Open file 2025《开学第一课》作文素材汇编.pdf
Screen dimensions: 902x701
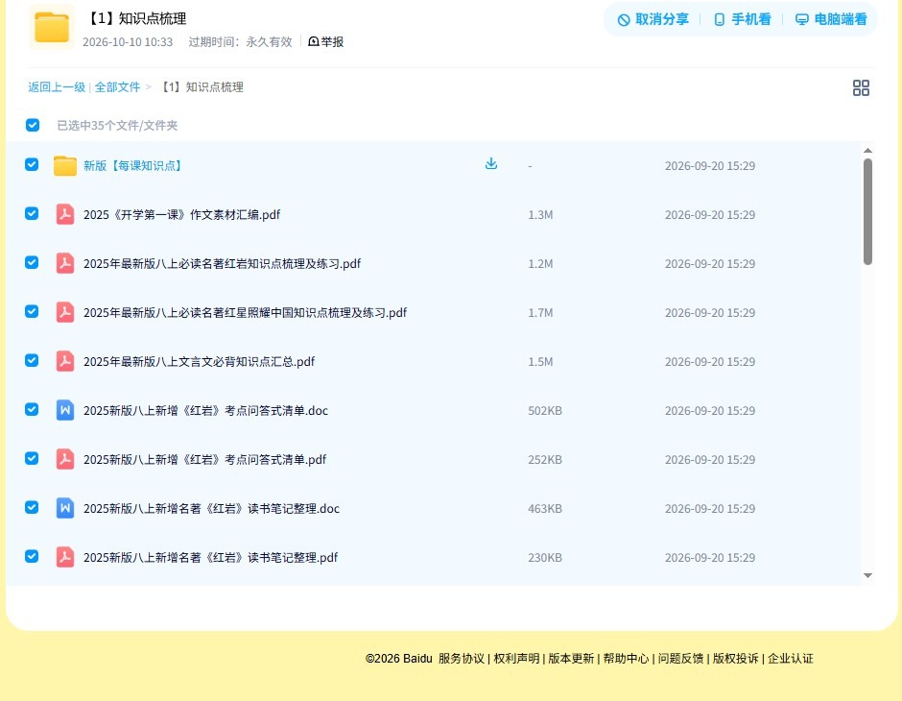tap(181, 215)
